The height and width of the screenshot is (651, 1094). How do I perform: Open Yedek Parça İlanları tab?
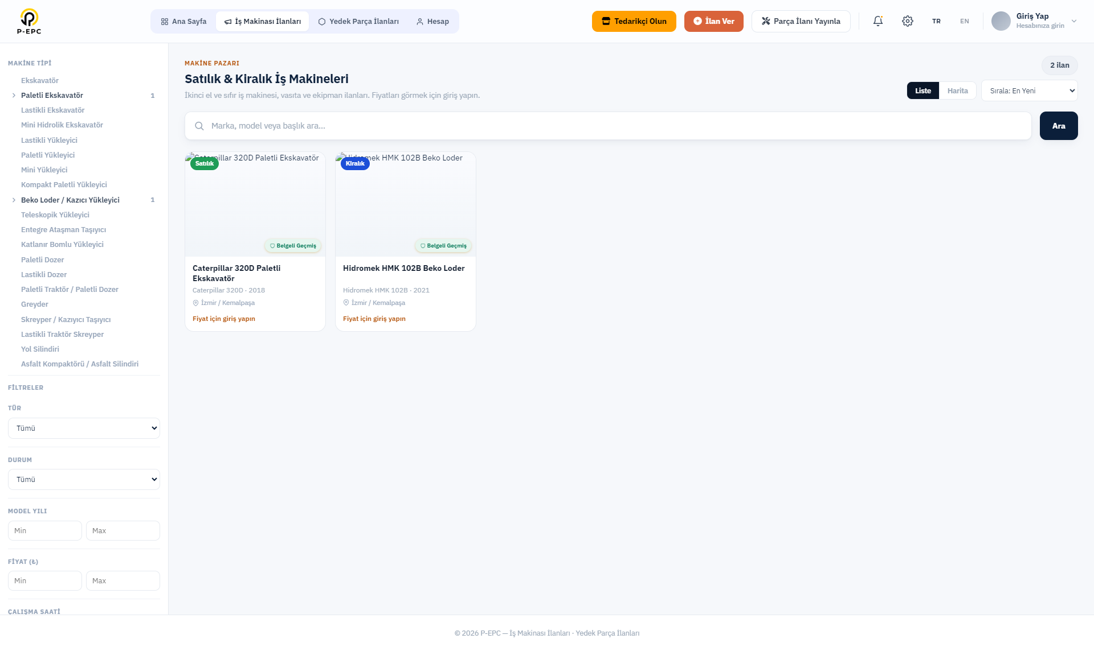(358, 21)
